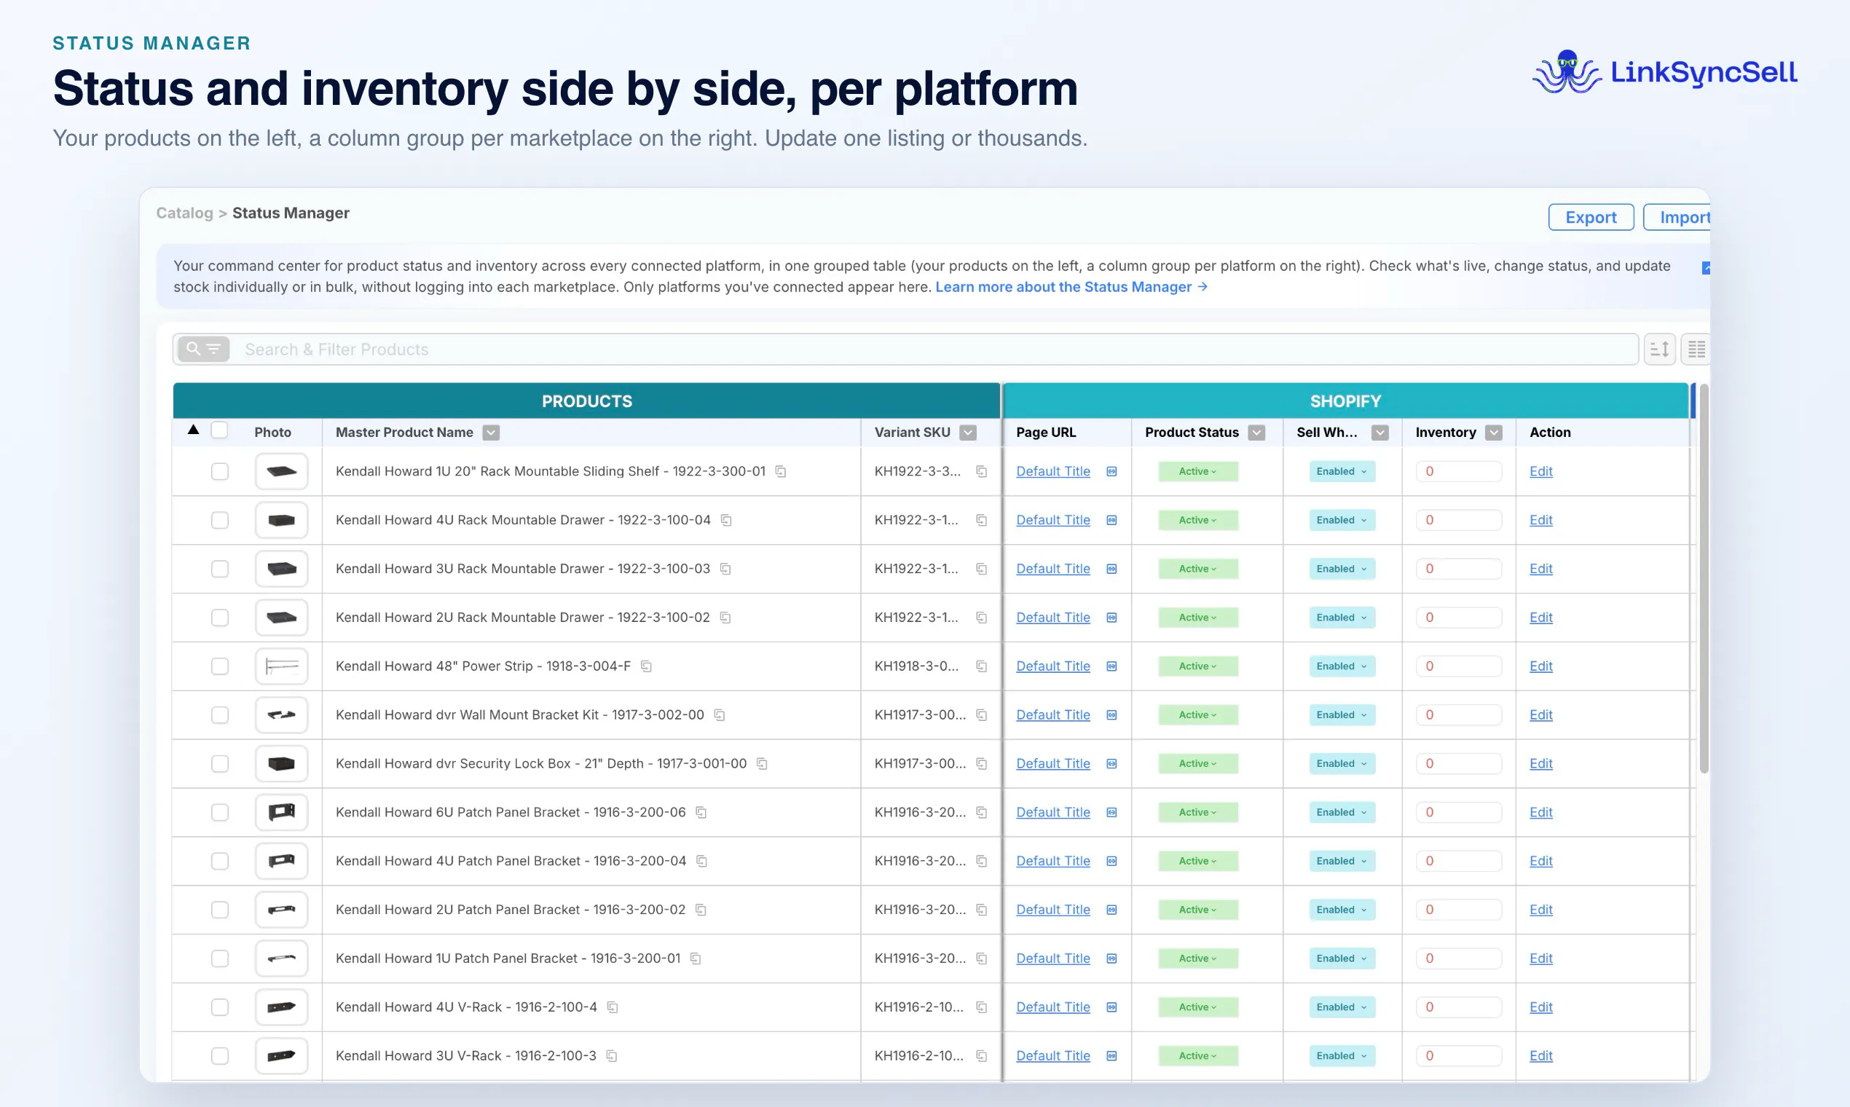Open Product Status column header dropdown
Screen dimensions: 1850x1107
pyautogui.click(x=1257, y=433)
